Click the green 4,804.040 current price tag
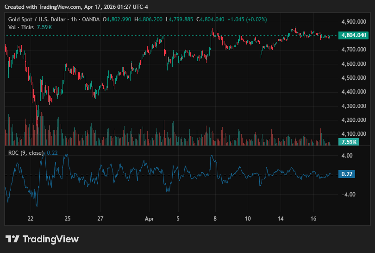 pos(354,35)
